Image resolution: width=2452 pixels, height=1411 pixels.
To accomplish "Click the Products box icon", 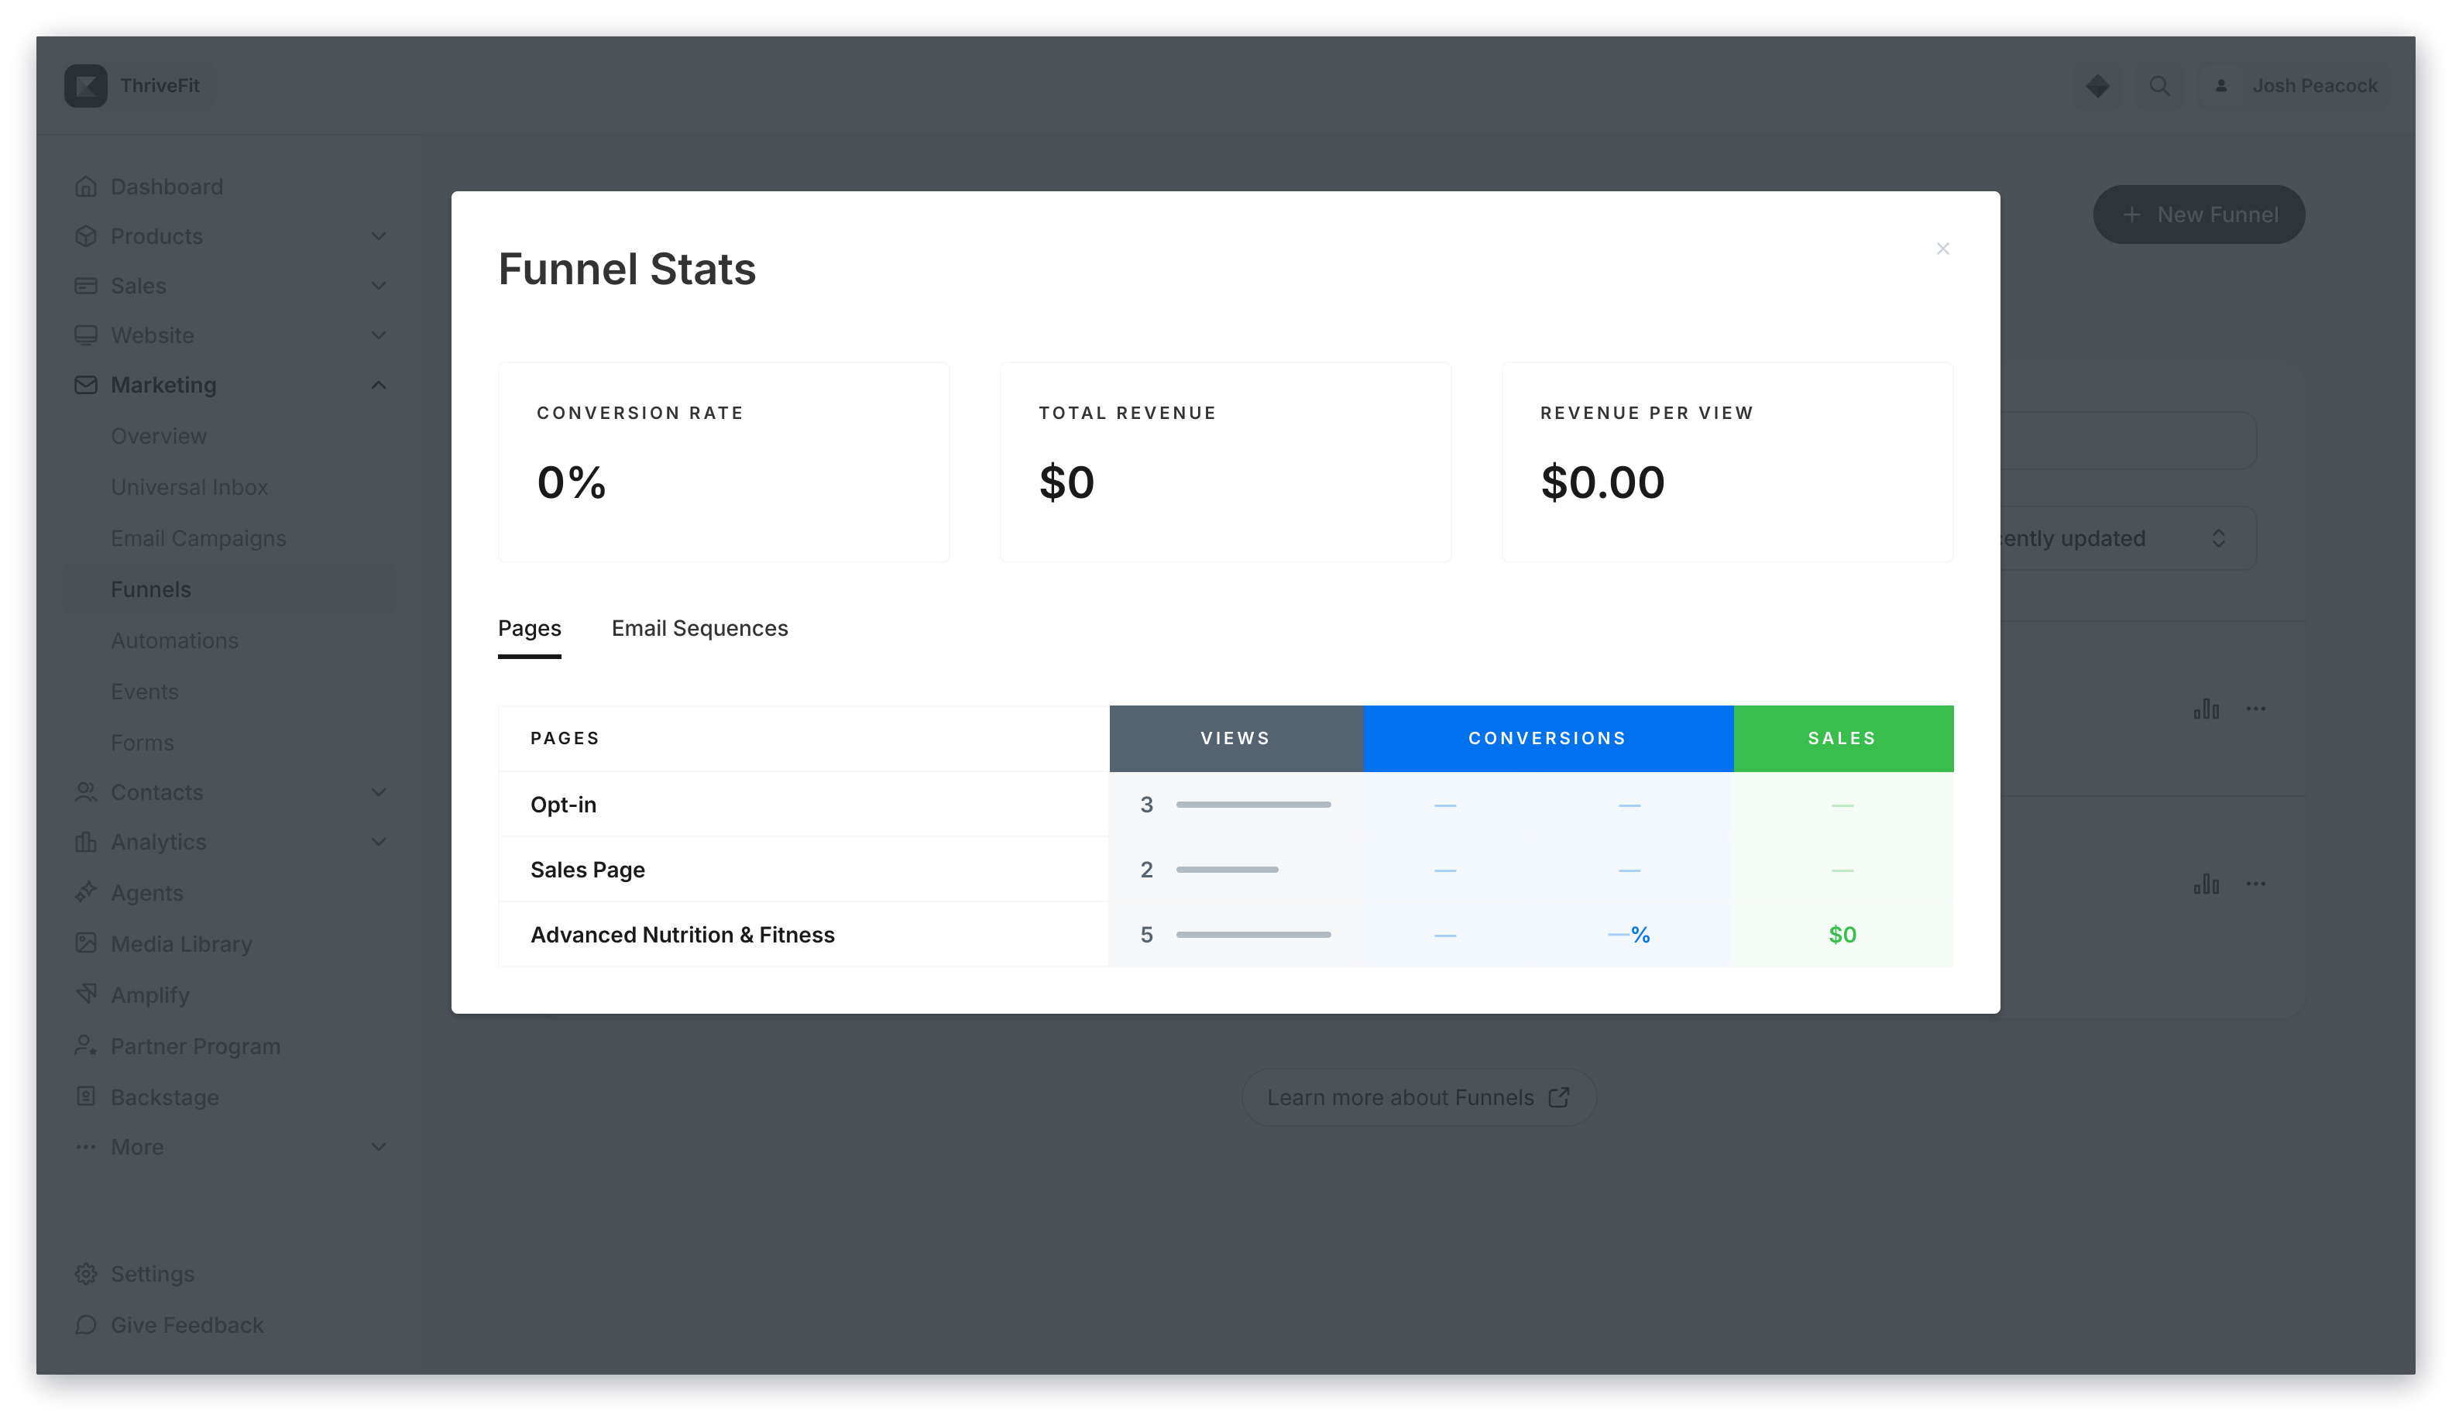I will click(x=85, y=235).
